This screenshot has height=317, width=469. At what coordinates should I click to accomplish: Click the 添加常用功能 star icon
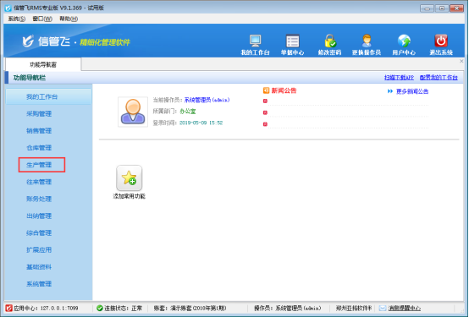pyautogui.click(x=129, y=178)
